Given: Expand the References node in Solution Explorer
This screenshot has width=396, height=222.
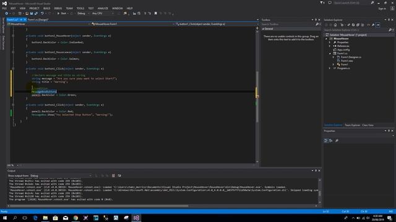Looking at the screenshot, I should coord(330,46).
